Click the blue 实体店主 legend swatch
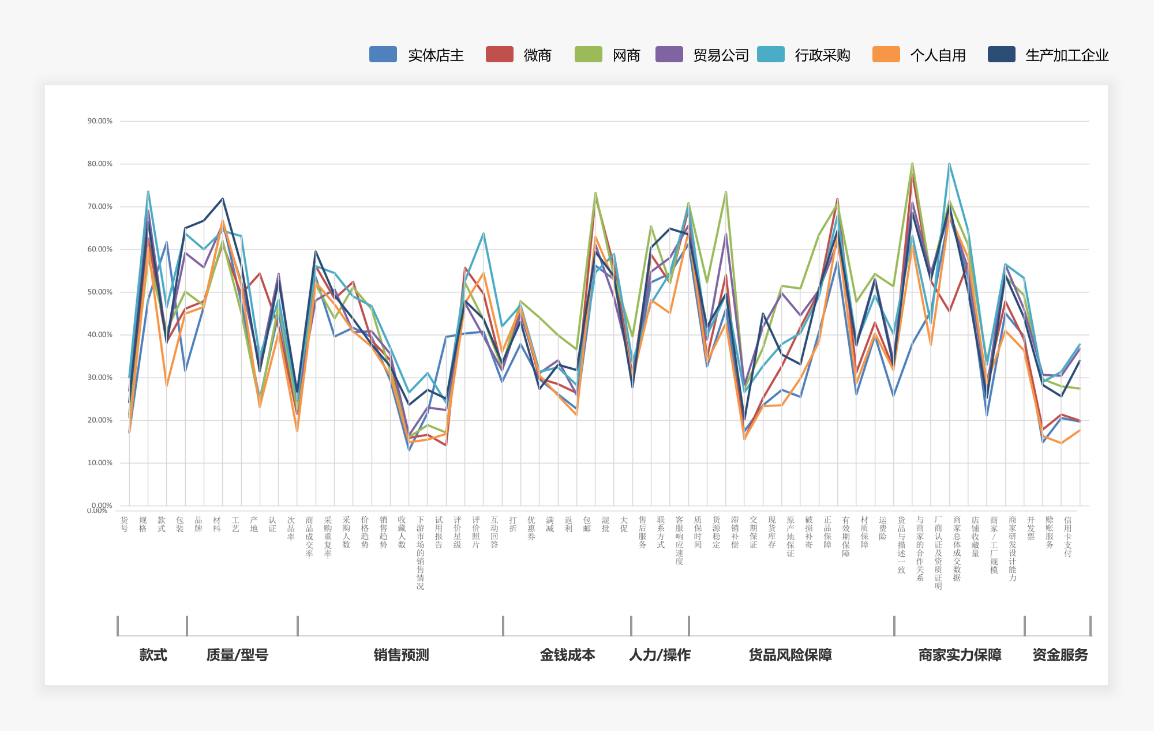1154x731 pixels. click(383, 54)
